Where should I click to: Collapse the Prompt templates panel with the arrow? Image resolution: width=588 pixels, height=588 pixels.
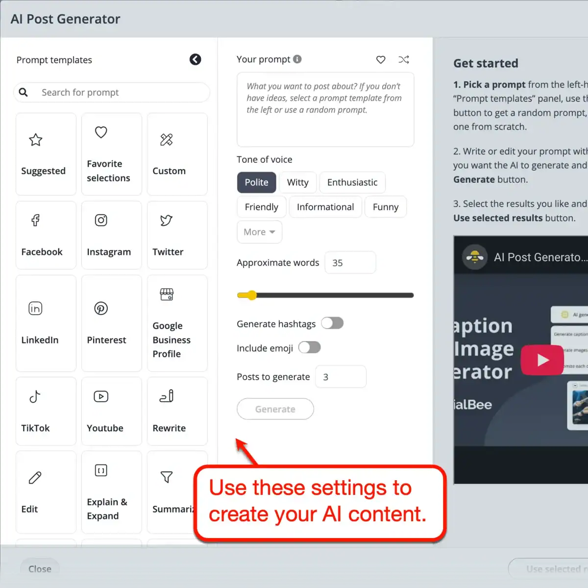pos(195,59)
